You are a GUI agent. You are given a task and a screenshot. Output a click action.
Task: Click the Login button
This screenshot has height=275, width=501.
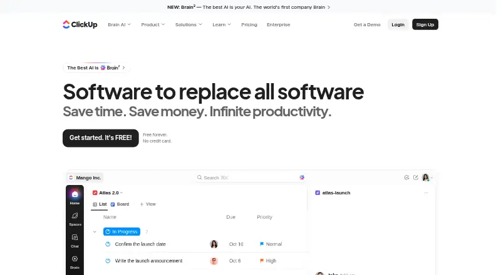pyautogui.click(x=398, y=24)
